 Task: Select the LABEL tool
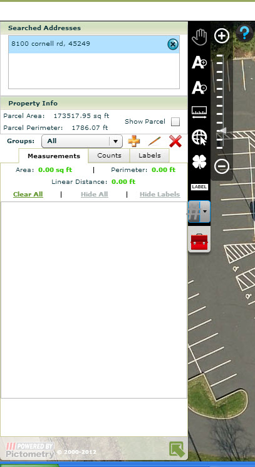pyautogui.click(x=199, y=187)
